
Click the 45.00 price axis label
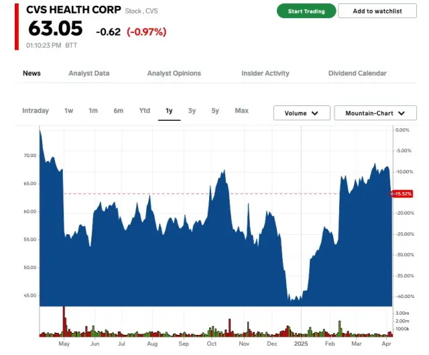[x=30, y=295]
